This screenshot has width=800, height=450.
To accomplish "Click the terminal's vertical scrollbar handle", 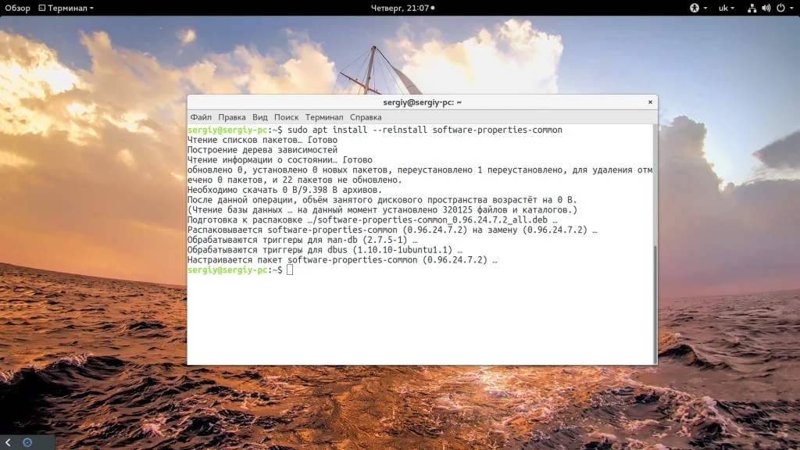I will [x=655, y=304].
